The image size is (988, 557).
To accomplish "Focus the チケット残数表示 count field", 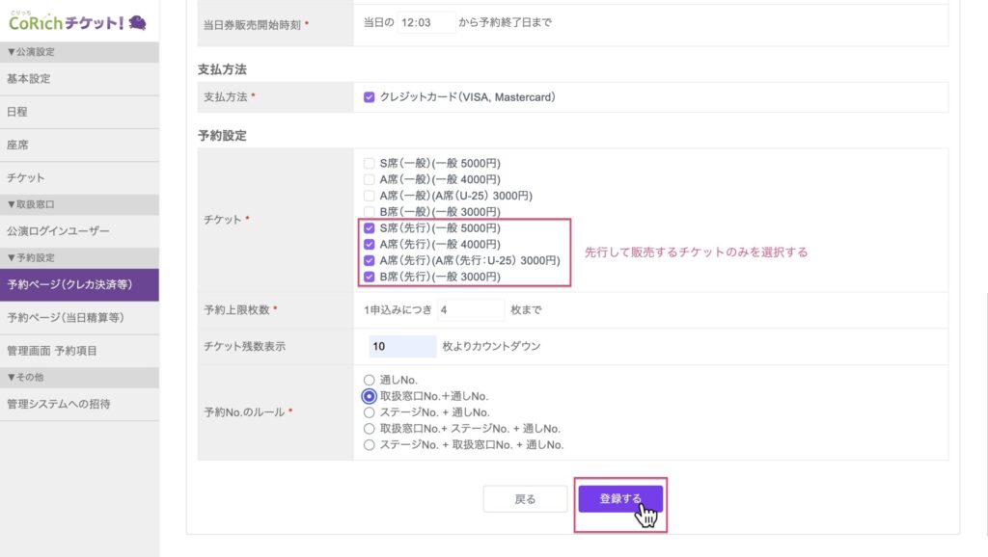I will [402, 346].
